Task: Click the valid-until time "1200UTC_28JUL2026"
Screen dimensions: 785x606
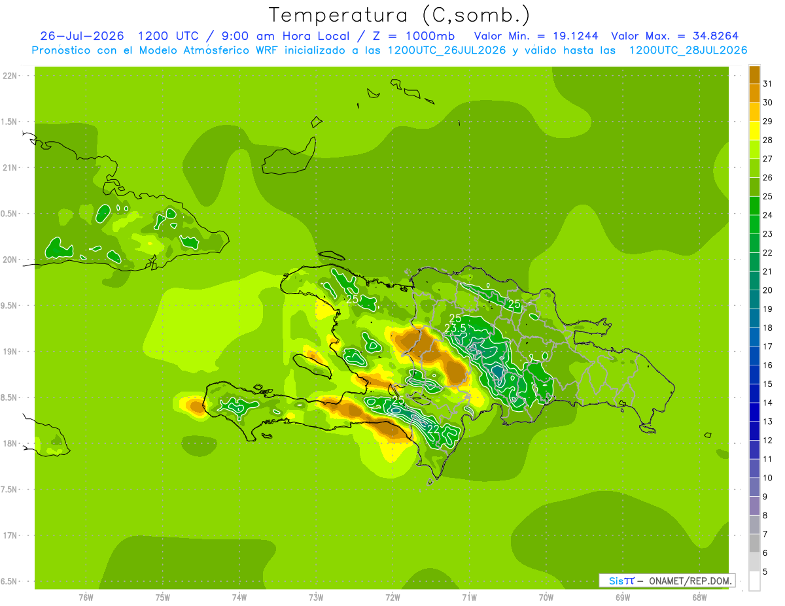Action: click(688, 50)
